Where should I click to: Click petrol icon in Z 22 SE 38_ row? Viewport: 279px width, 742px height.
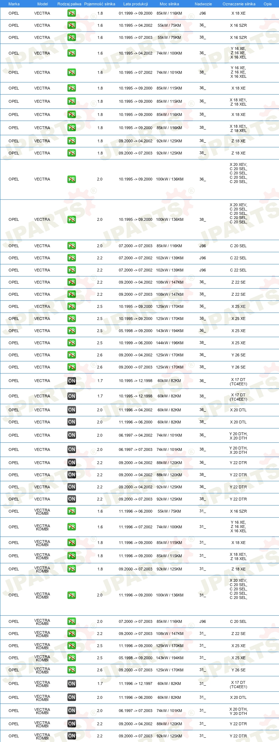pyautogui.click(x=72, y=294)
